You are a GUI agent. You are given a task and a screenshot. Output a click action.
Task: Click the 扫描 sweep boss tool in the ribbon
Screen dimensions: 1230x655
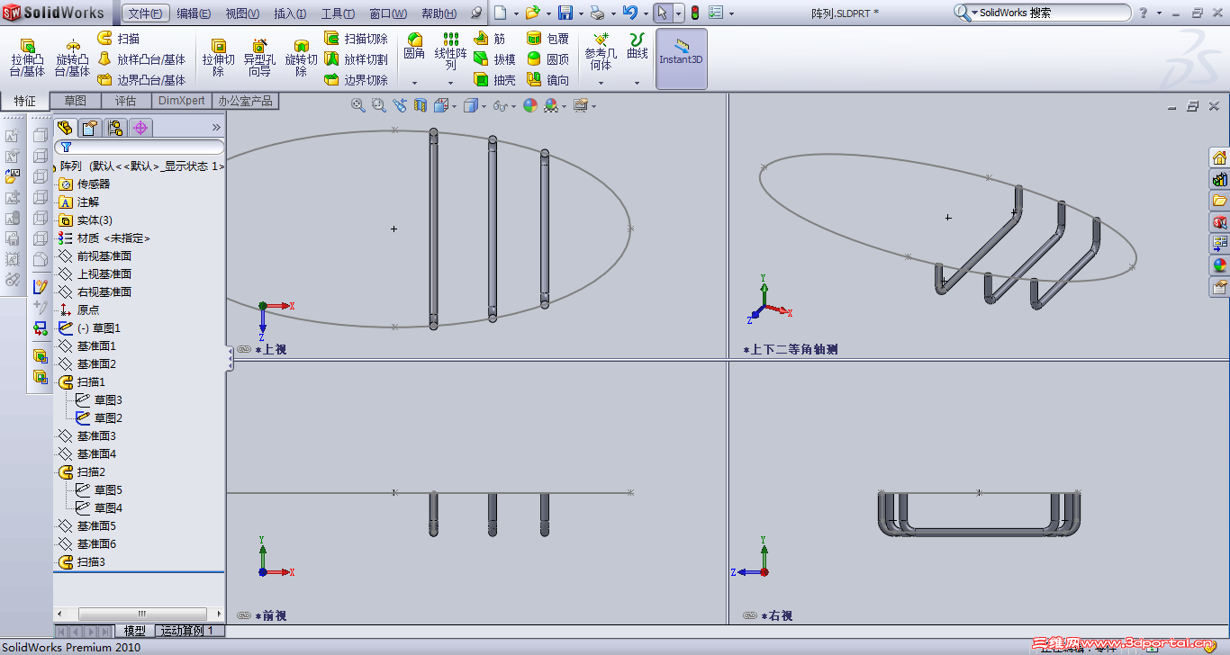coord(118,39)
